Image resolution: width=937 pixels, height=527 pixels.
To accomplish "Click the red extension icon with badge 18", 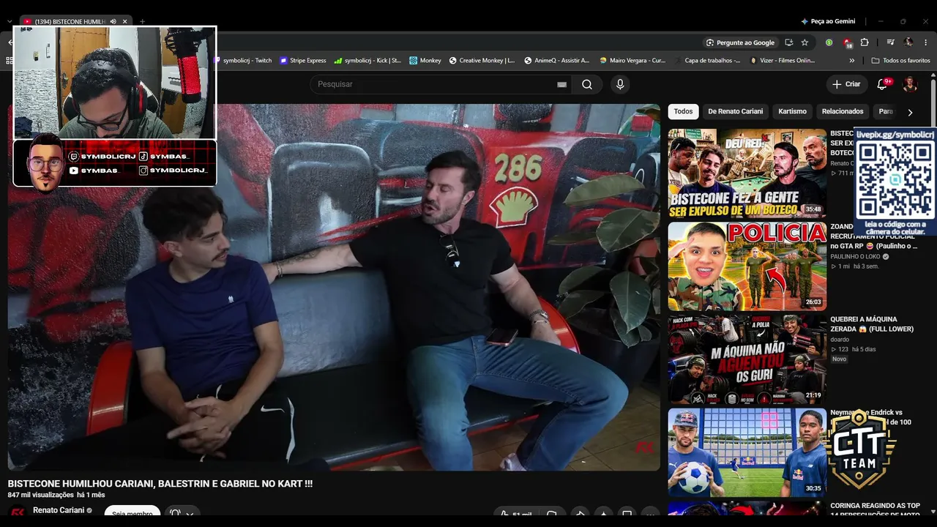I will click(x=848, y=42).
